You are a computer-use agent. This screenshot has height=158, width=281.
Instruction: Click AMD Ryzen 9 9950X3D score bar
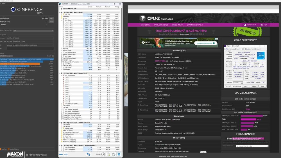[x=251, y=116]
